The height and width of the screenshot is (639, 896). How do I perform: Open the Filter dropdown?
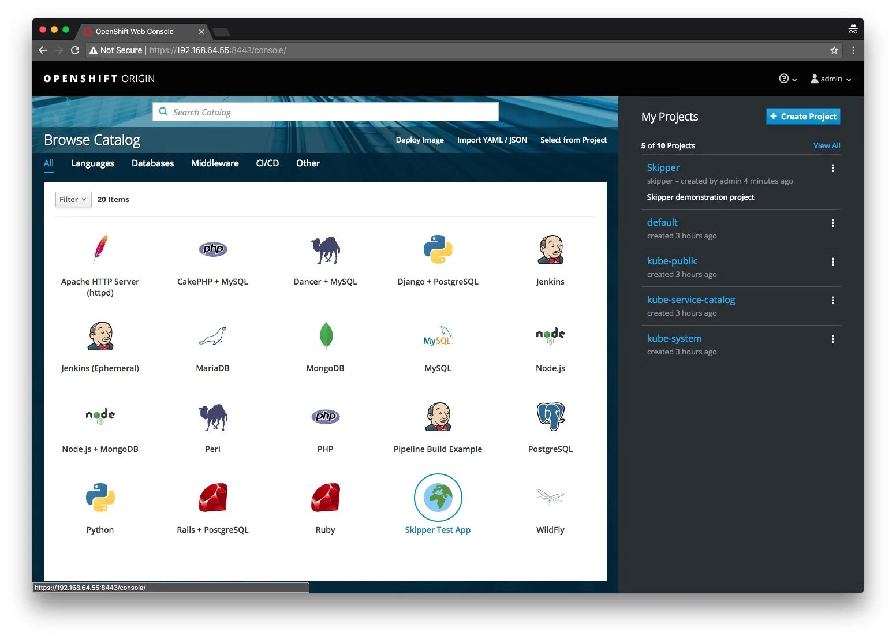[73, 199]
